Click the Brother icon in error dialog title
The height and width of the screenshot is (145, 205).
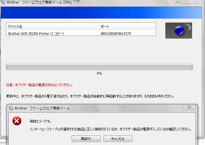pos(11,108)
